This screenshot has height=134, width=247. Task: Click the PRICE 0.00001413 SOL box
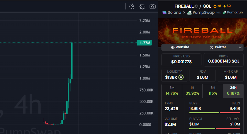pyautogui.click(x=223, y=60)
